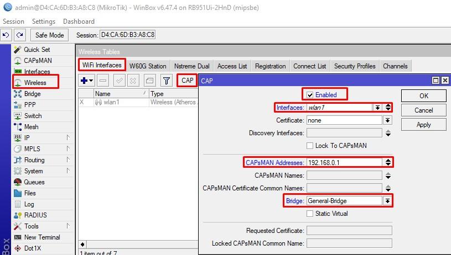Click the undo arrow icon

(x=6, y=35)
